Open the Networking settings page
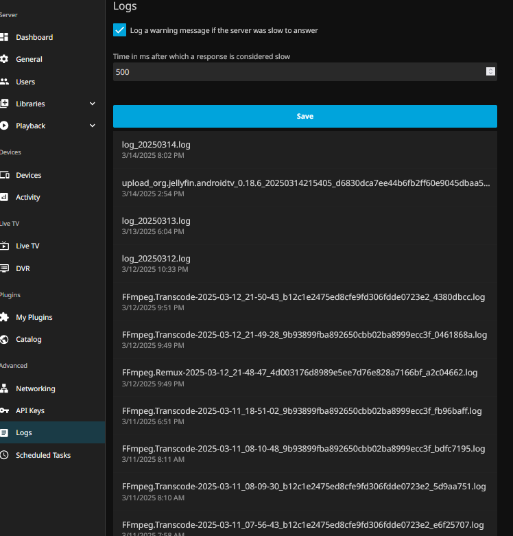Viewport: 513px width, 536px height. [x=35, y=388]
